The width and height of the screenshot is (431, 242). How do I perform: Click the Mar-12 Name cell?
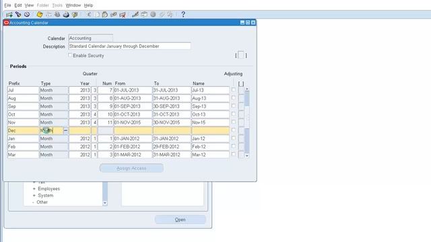[x=210, y=155]
